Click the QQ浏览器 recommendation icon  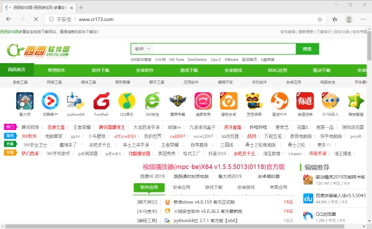308,217
